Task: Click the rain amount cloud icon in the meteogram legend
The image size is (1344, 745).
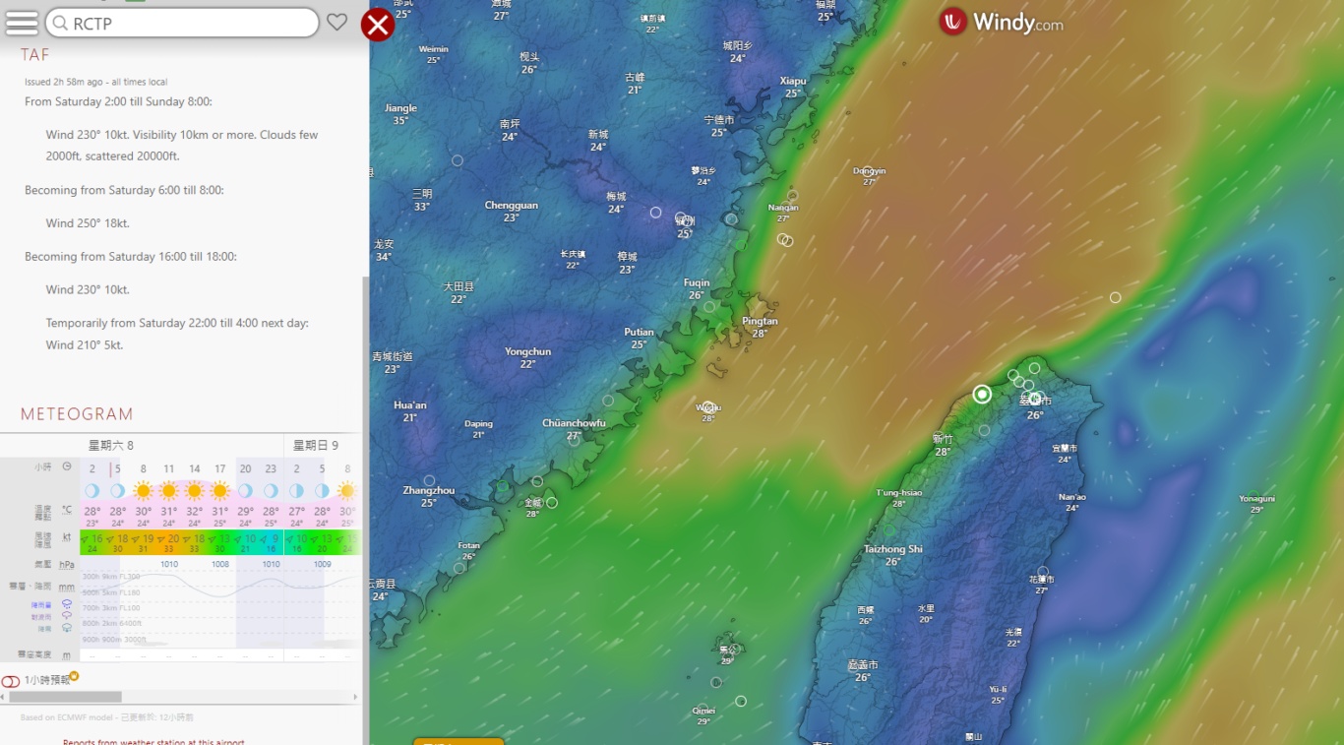Action: click(67, 603)
